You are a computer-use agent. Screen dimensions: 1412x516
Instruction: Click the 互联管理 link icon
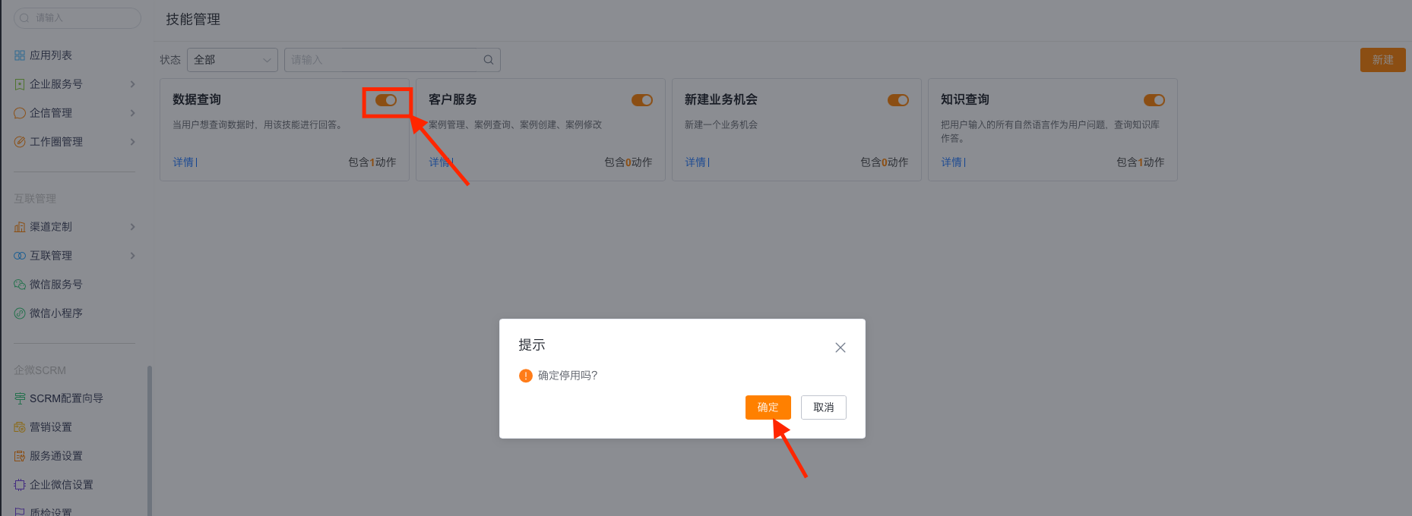tap(20, 256)
